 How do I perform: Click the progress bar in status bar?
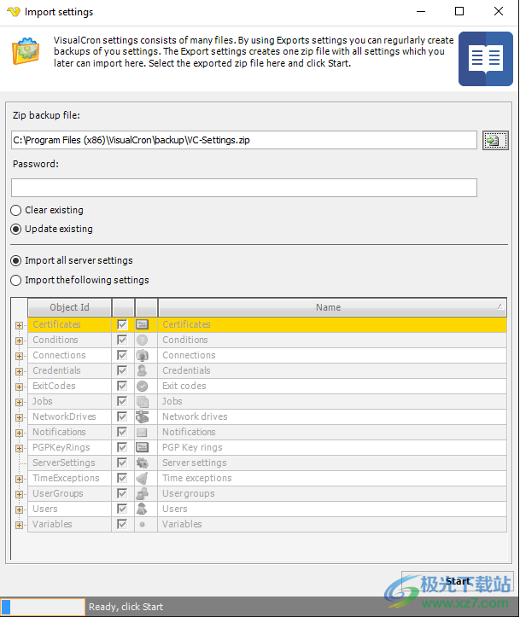click(43, 607)
